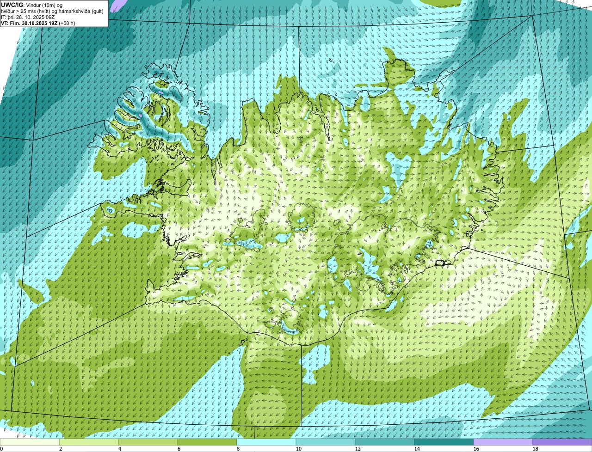Click the valid time 'VT: Fim. 30.10.2025 19Z (+58 h)'
This screenshot has width=592, height=452.
click(x=38, y=23)
